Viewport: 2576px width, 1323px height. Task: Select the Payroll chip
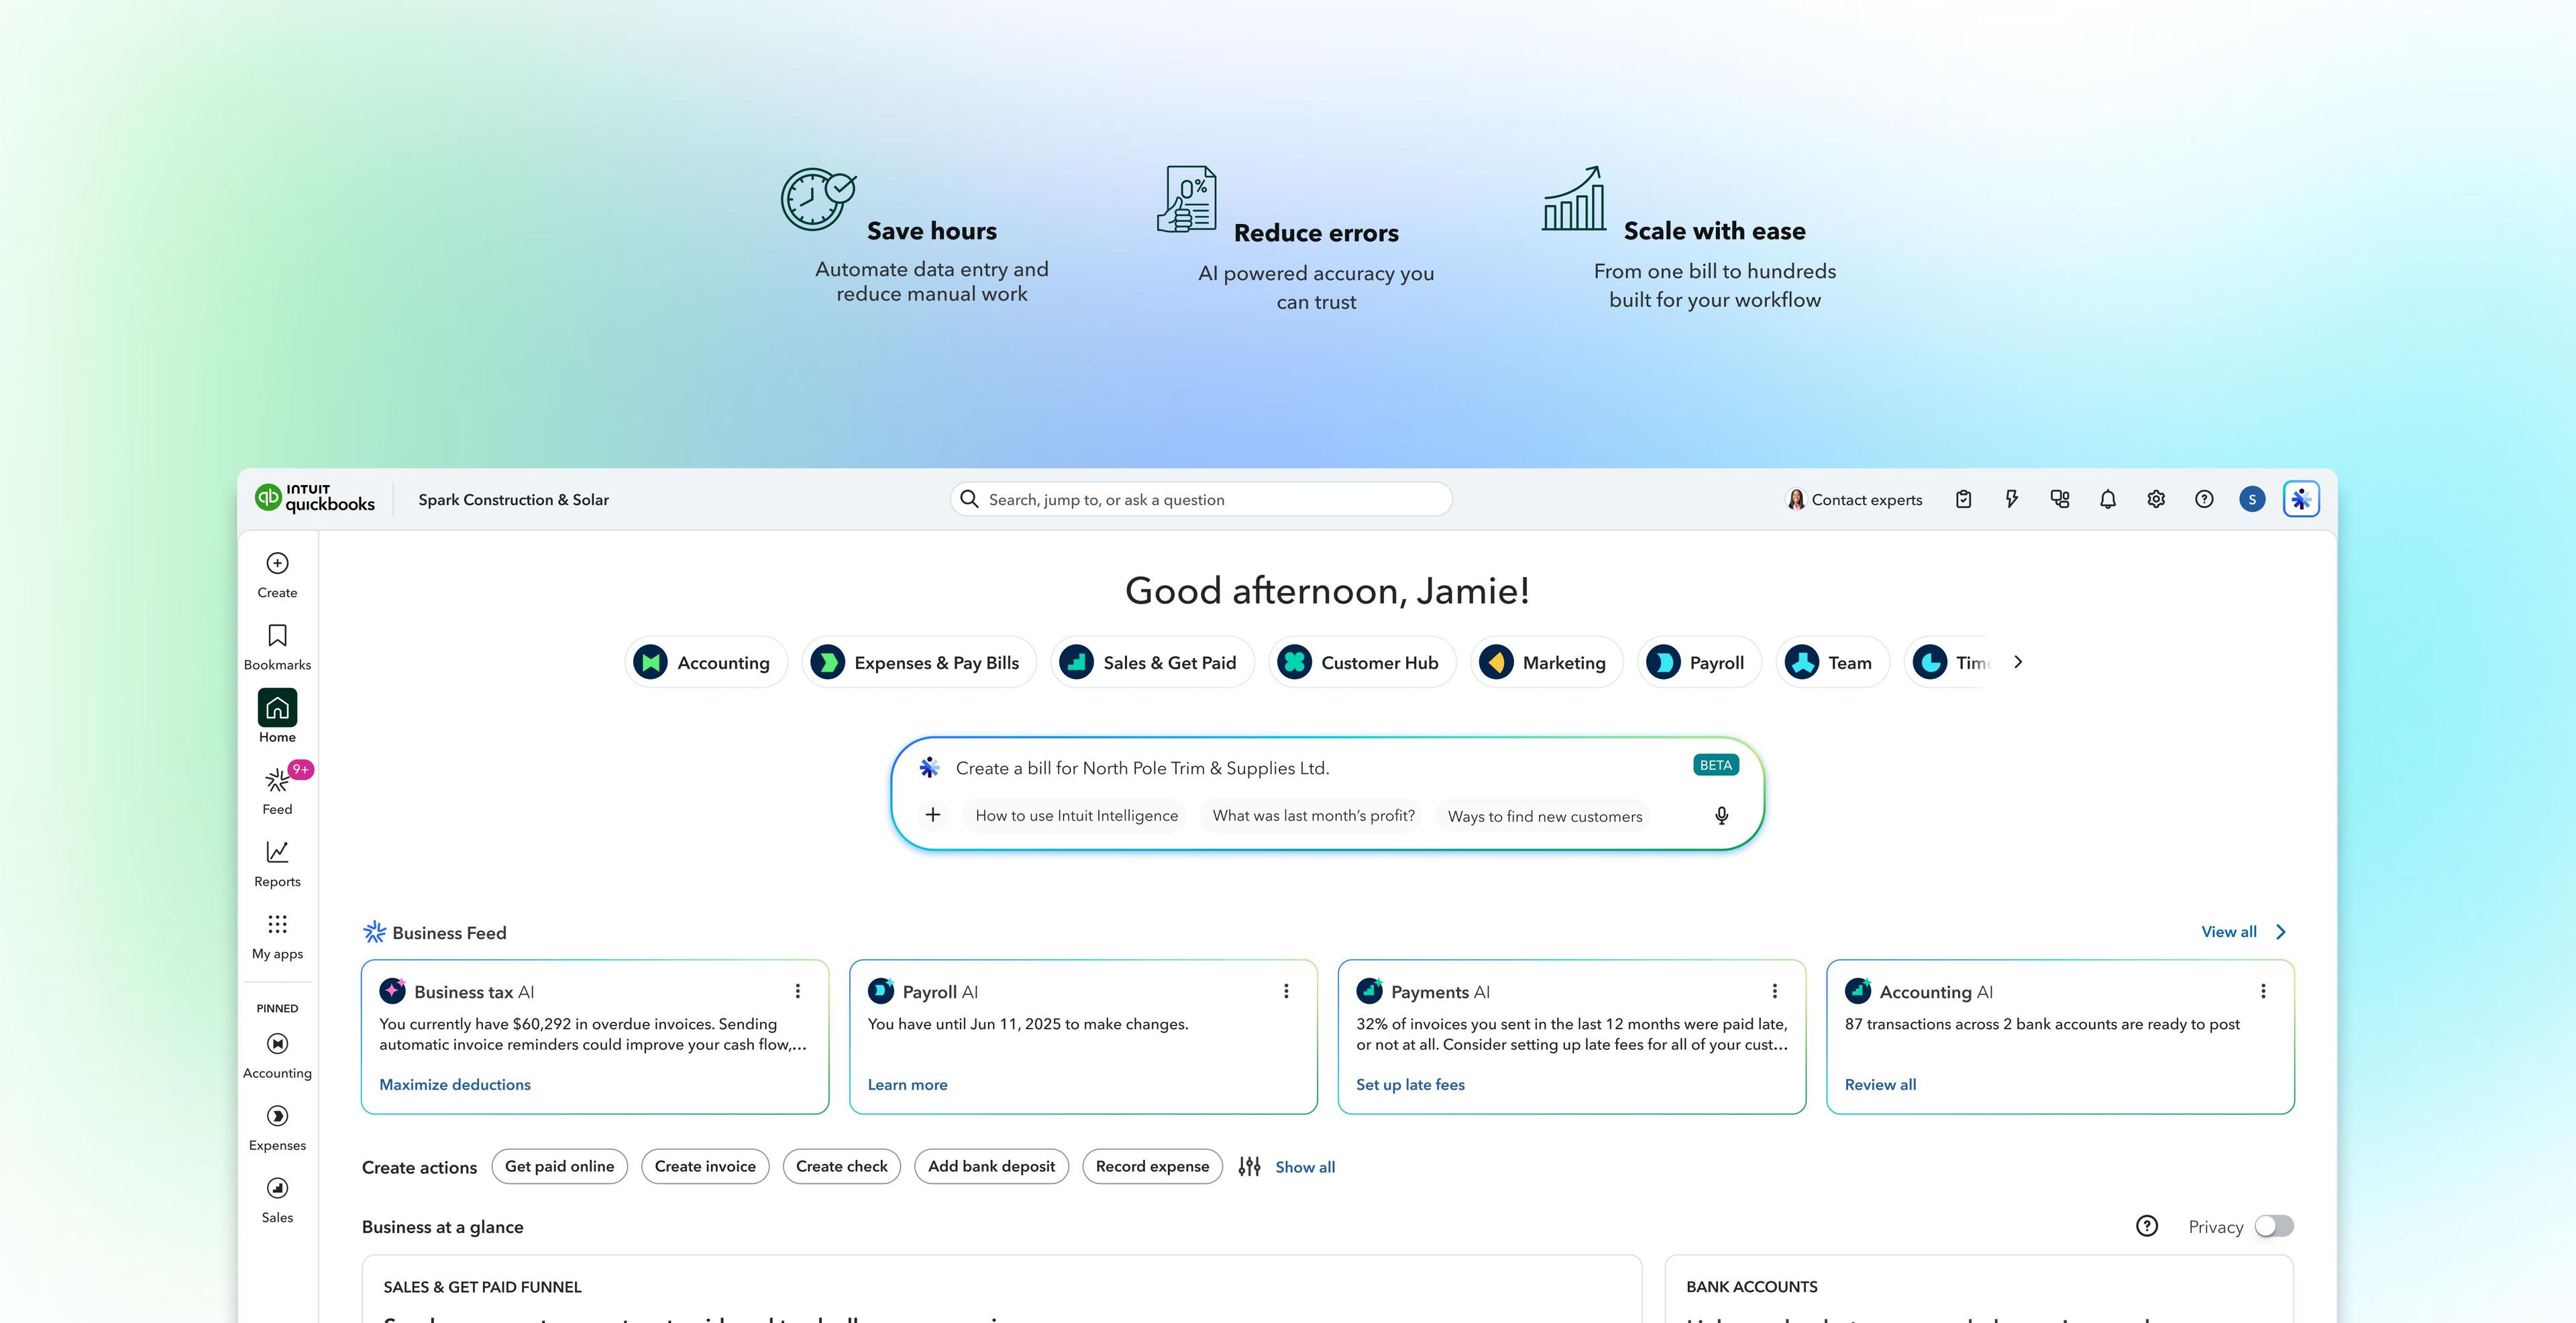(1699, 662)
